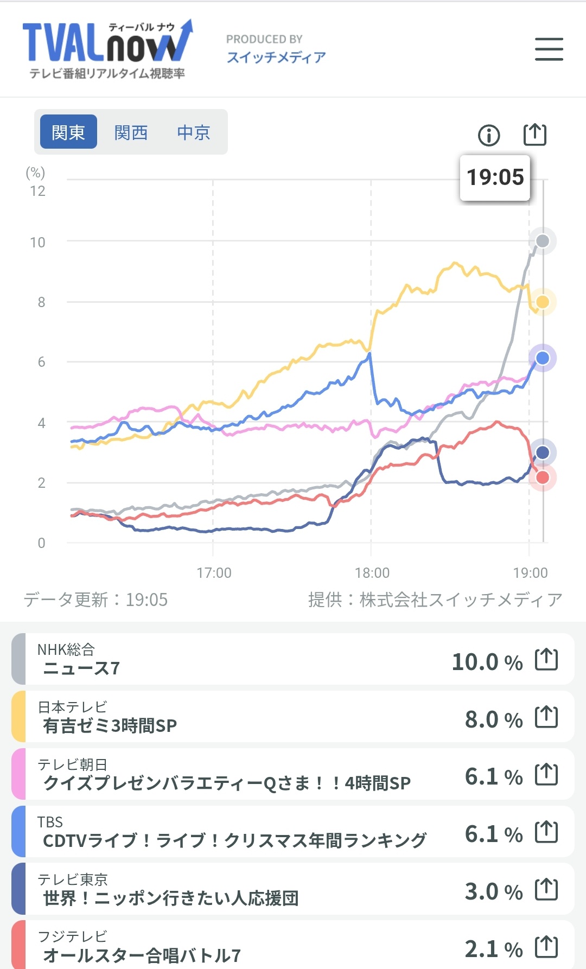Click the chart info icon

click(489, 135)
